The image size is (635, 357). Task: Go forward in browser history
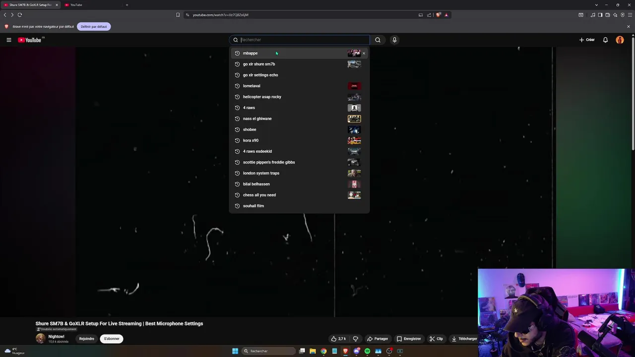(x=12, y=15)
